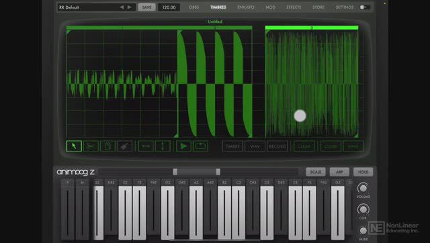Select the scissors cut tool
Viewport: 430px width, 243px height.
point(91,146)
